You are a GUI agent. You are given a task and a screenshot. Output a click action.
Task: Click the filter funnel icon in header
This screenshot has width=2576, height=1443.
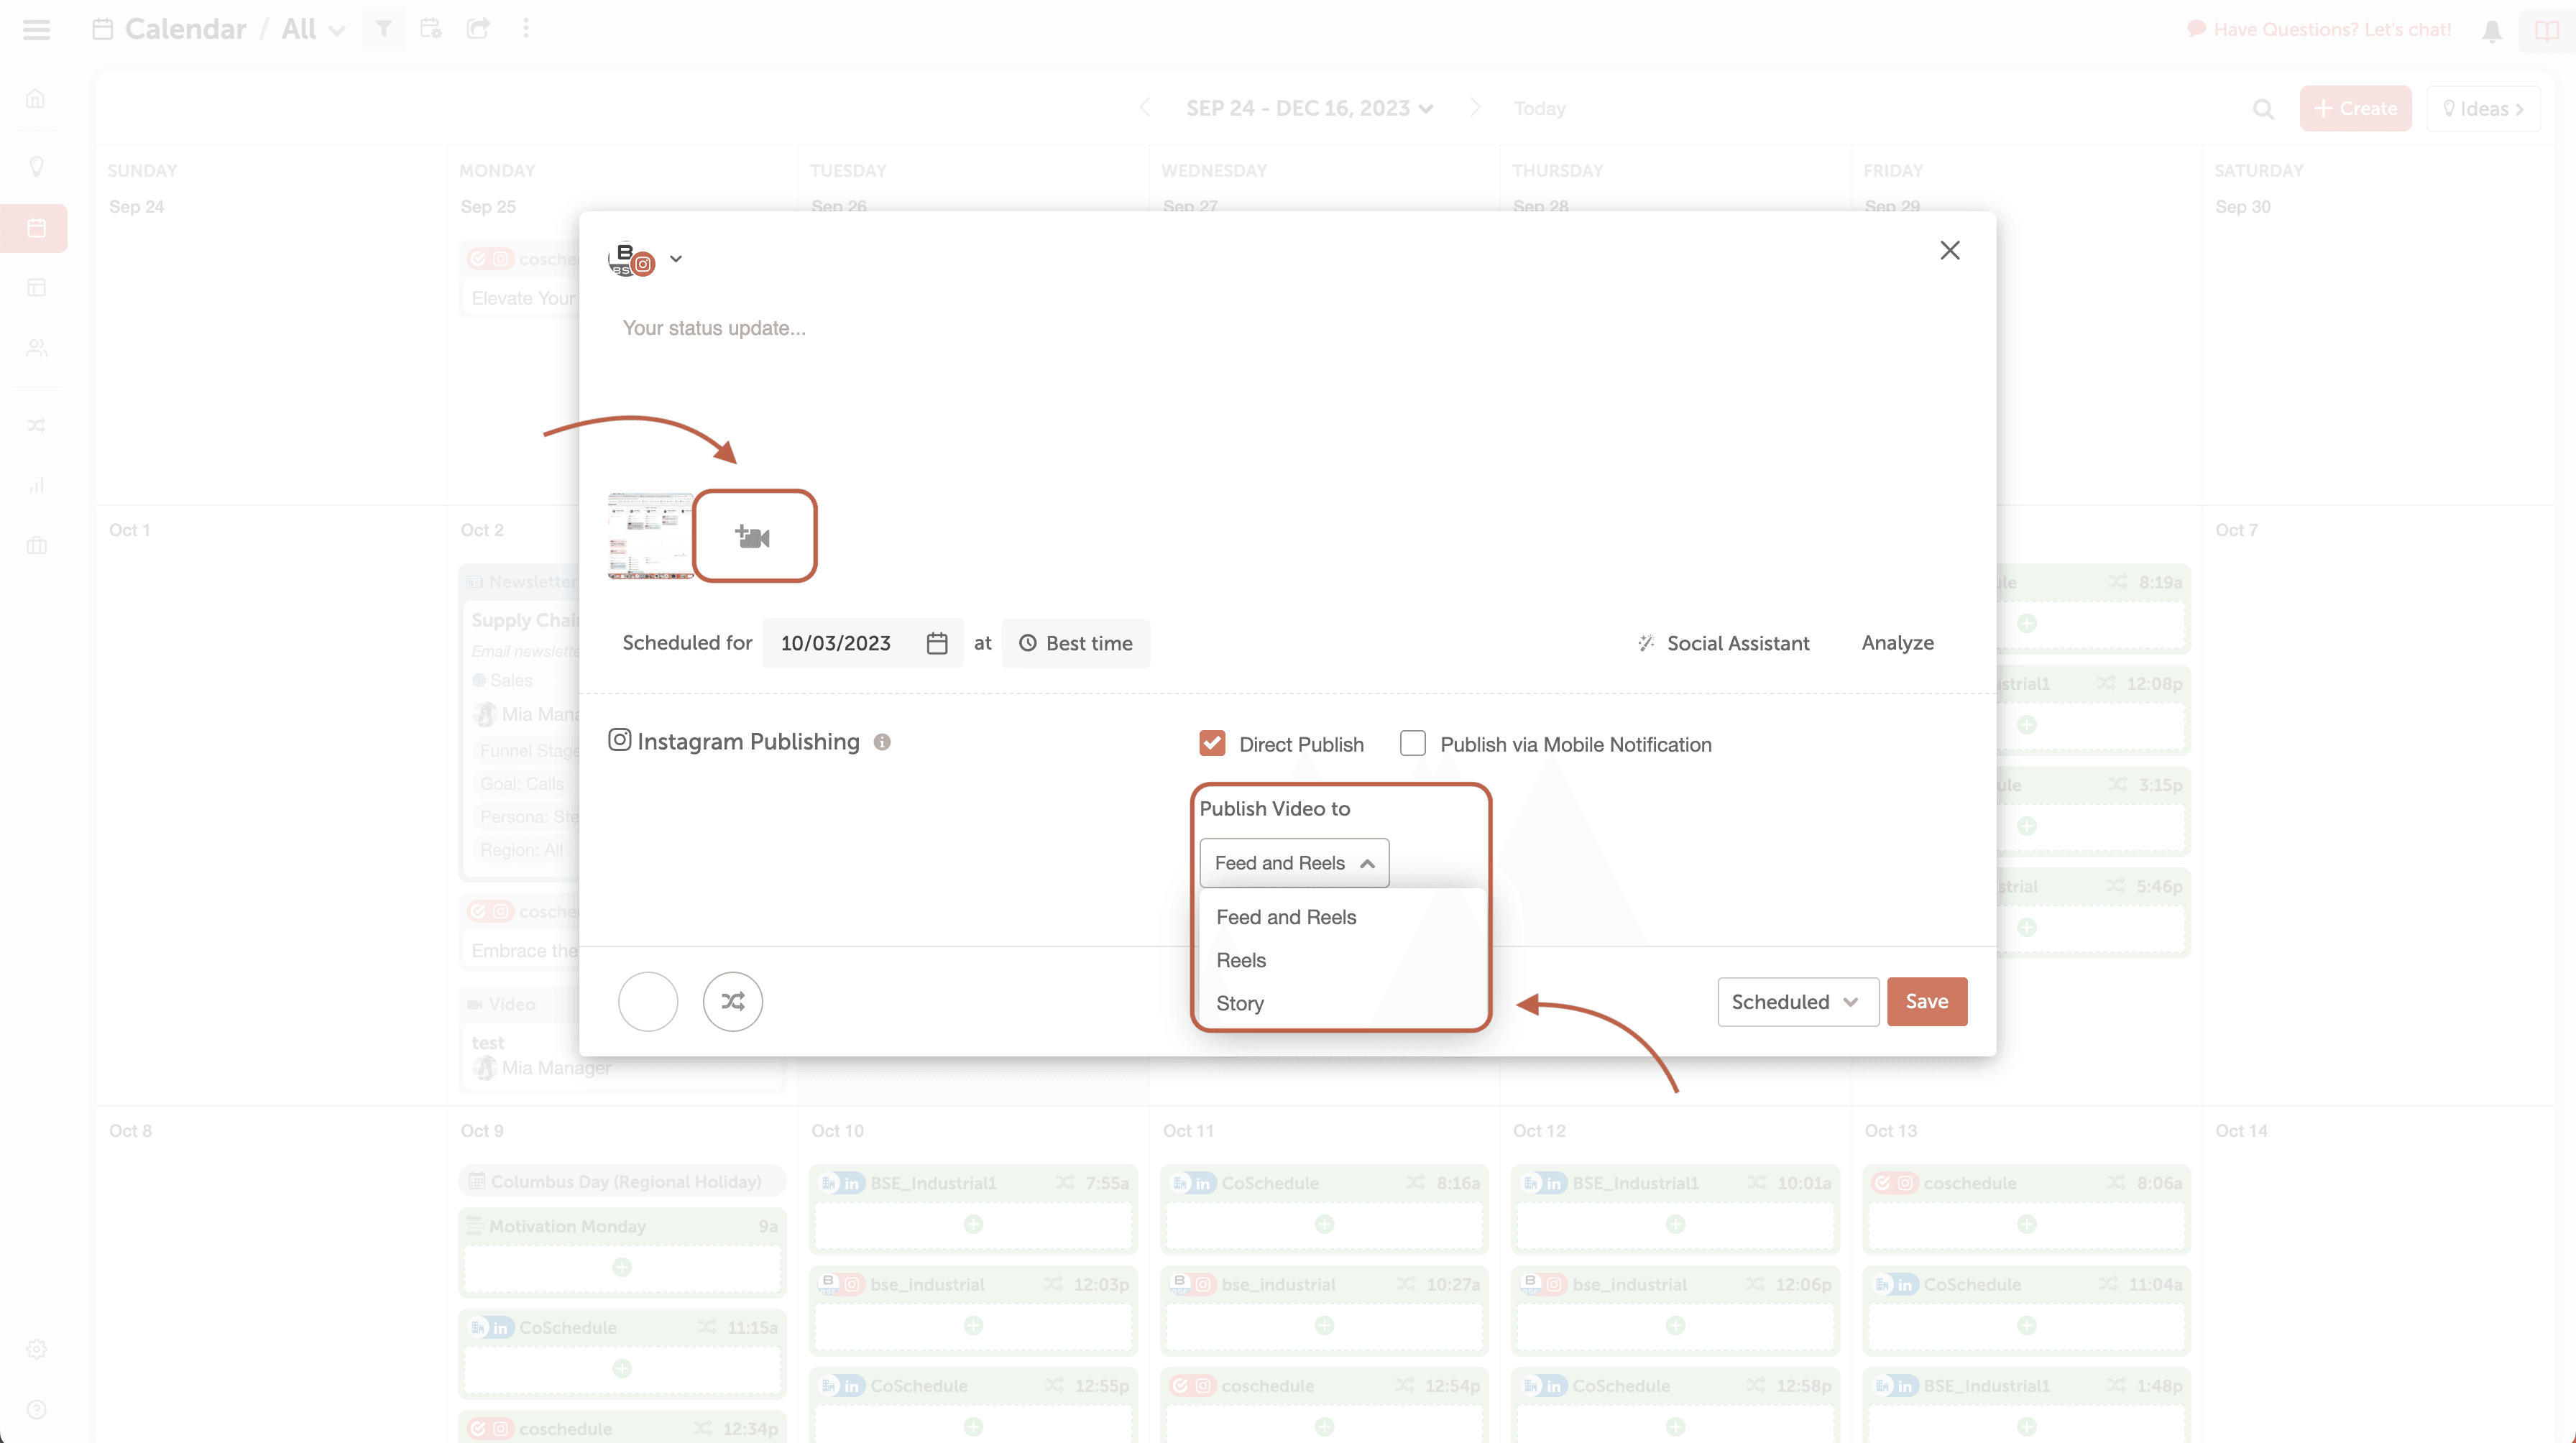(x=383, y=29)
